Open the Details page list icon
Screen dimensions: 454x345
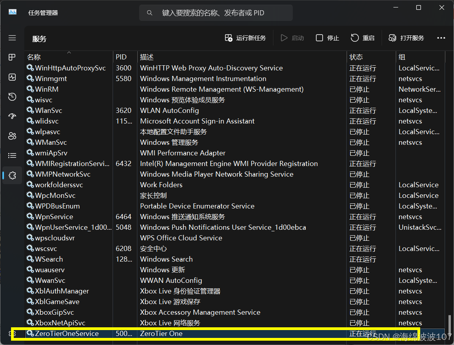point(12,156)
